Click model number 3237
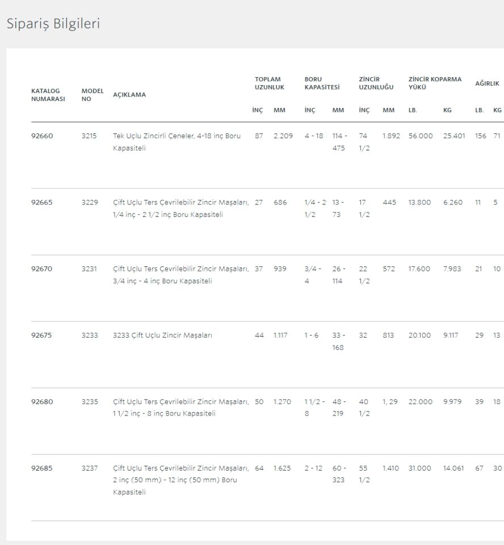Image resolution: width=504 pixels, height=545 pixels. 90,468
